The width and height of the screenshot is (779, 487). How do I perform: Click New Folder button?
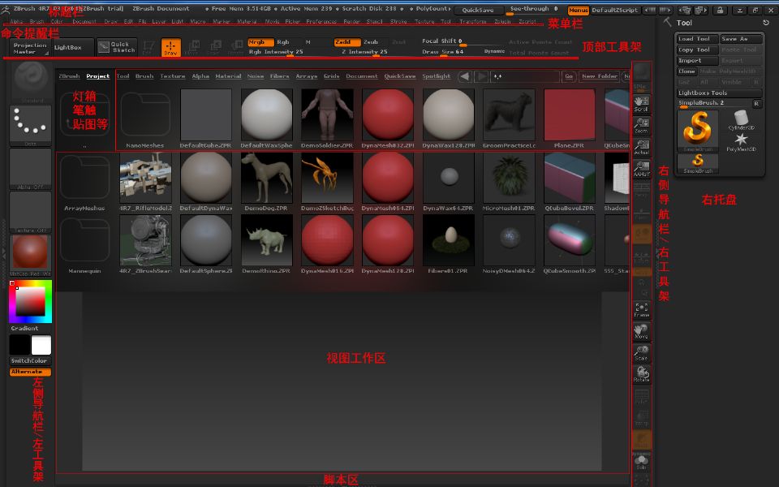pos(600,76)
